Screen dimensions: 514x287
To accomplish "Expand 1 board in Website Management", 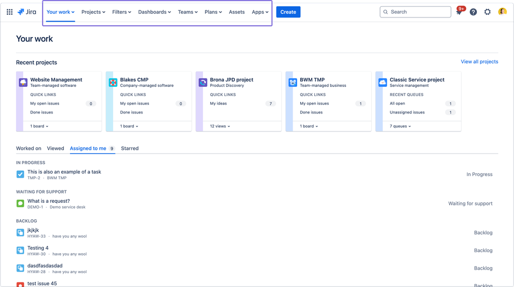I will [x=39, y=126].
